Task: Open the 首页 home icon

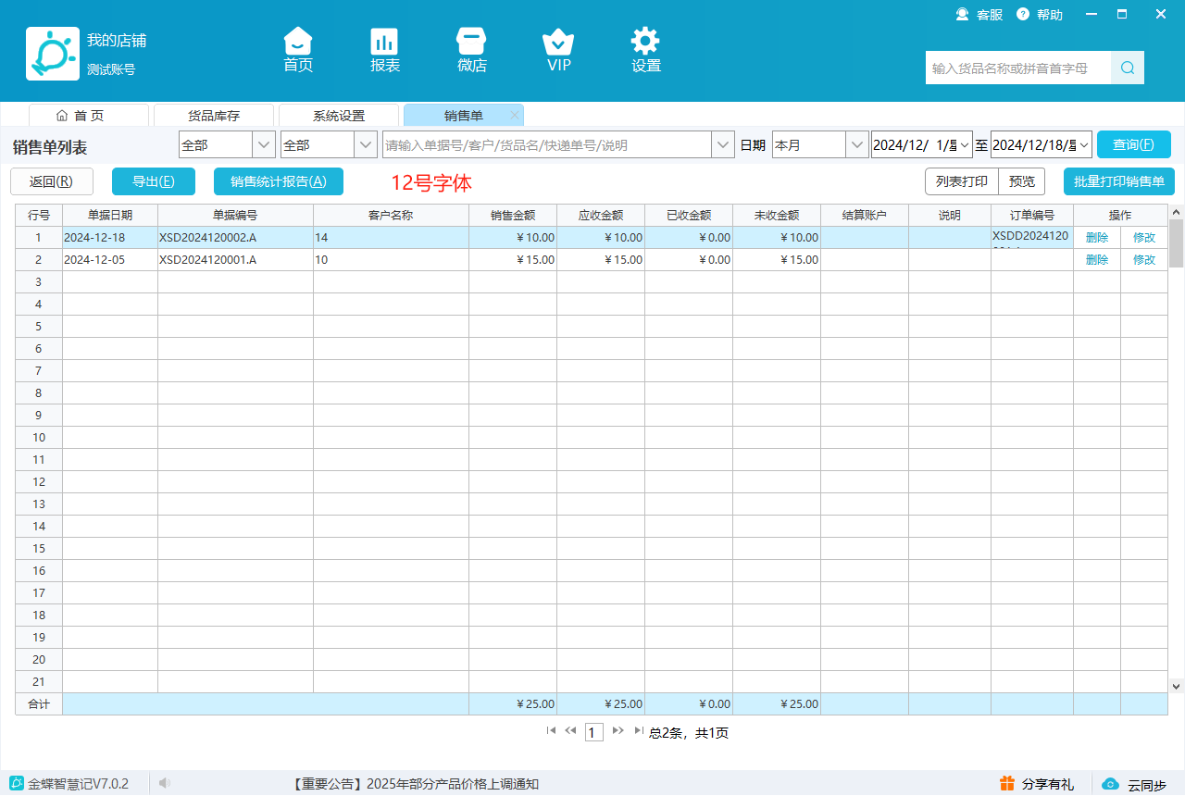Action: pos(298,50)
